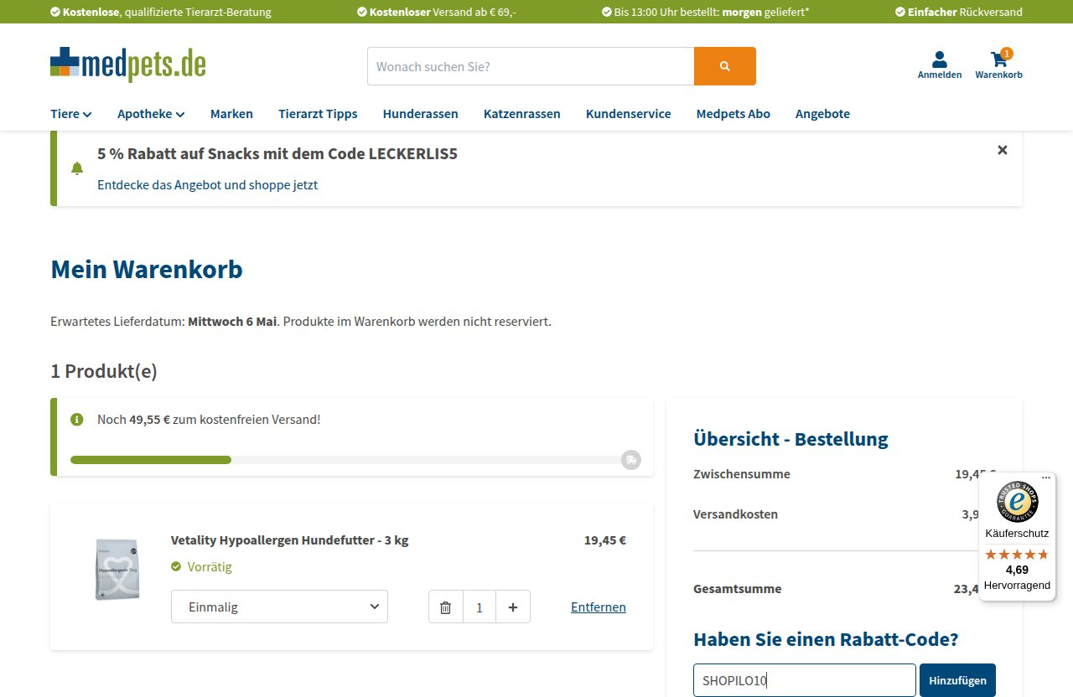Click 'Kostenloser Versand ab € 69,-' text
1073x697 pixels.
pyautogui.click(x=443, y=12)
